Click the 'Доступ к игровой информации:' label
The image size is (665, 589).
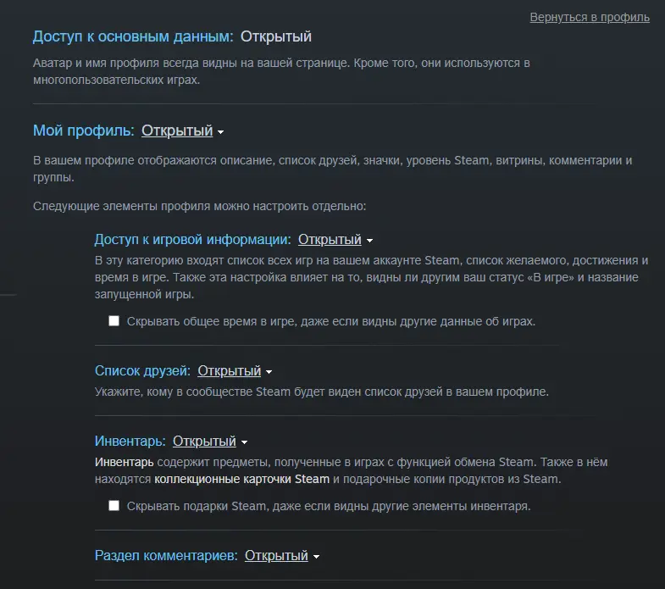pyautogui.click(x=193, y=240)
